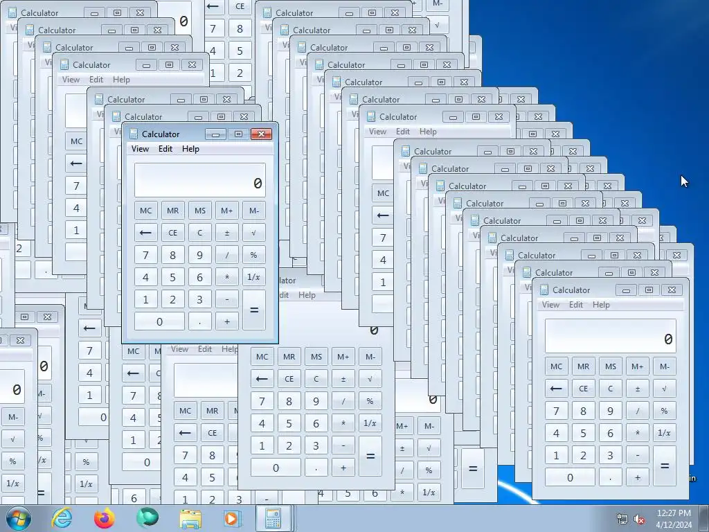The image size is (709, 532).
Task: Click the muted volume speaker tray icon
Action: (639, 520)
